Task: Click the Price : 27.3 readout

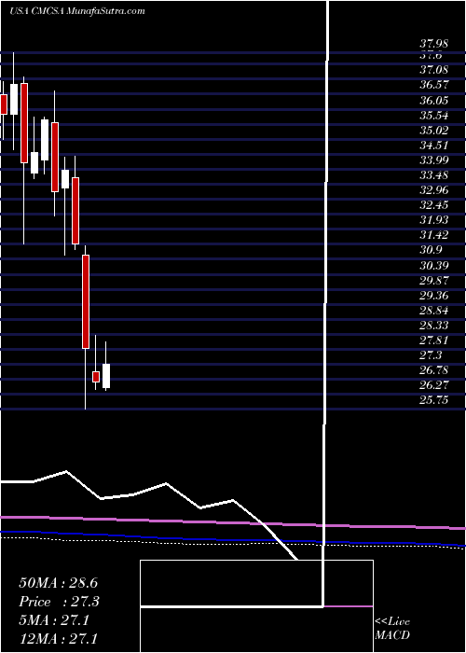Action: 61,602
